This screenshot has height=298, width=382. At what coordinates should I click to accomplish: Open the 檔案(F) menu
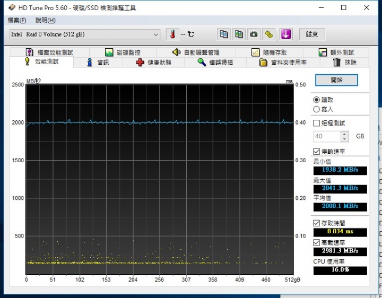(x=17, y=20)
